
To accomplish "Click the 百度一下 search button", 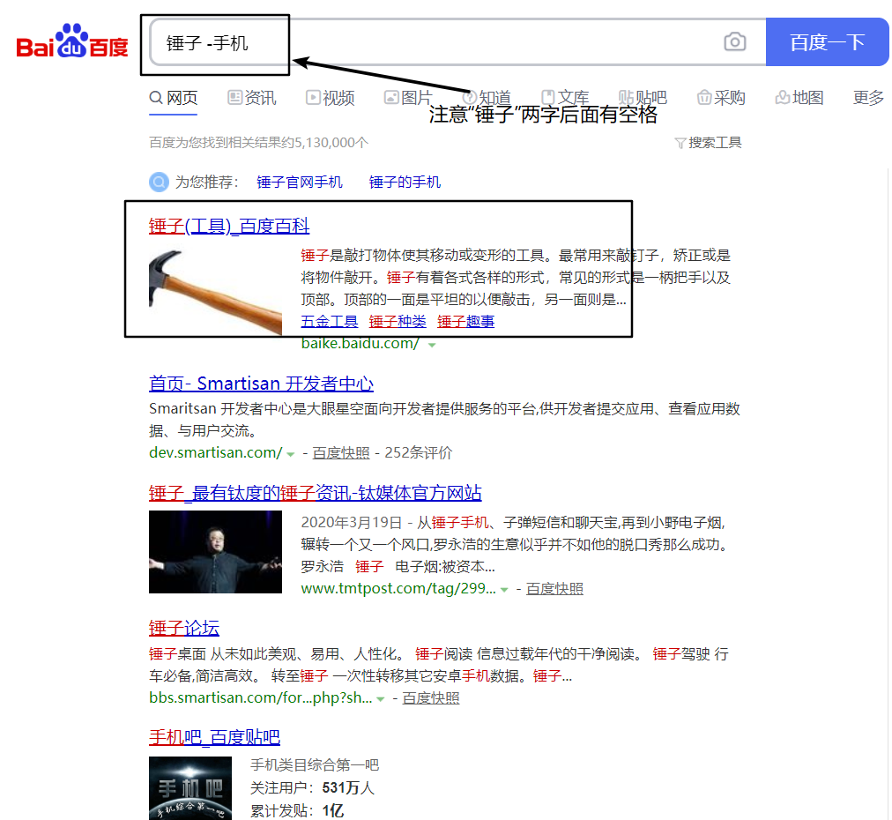I will (x=828, y=42).
